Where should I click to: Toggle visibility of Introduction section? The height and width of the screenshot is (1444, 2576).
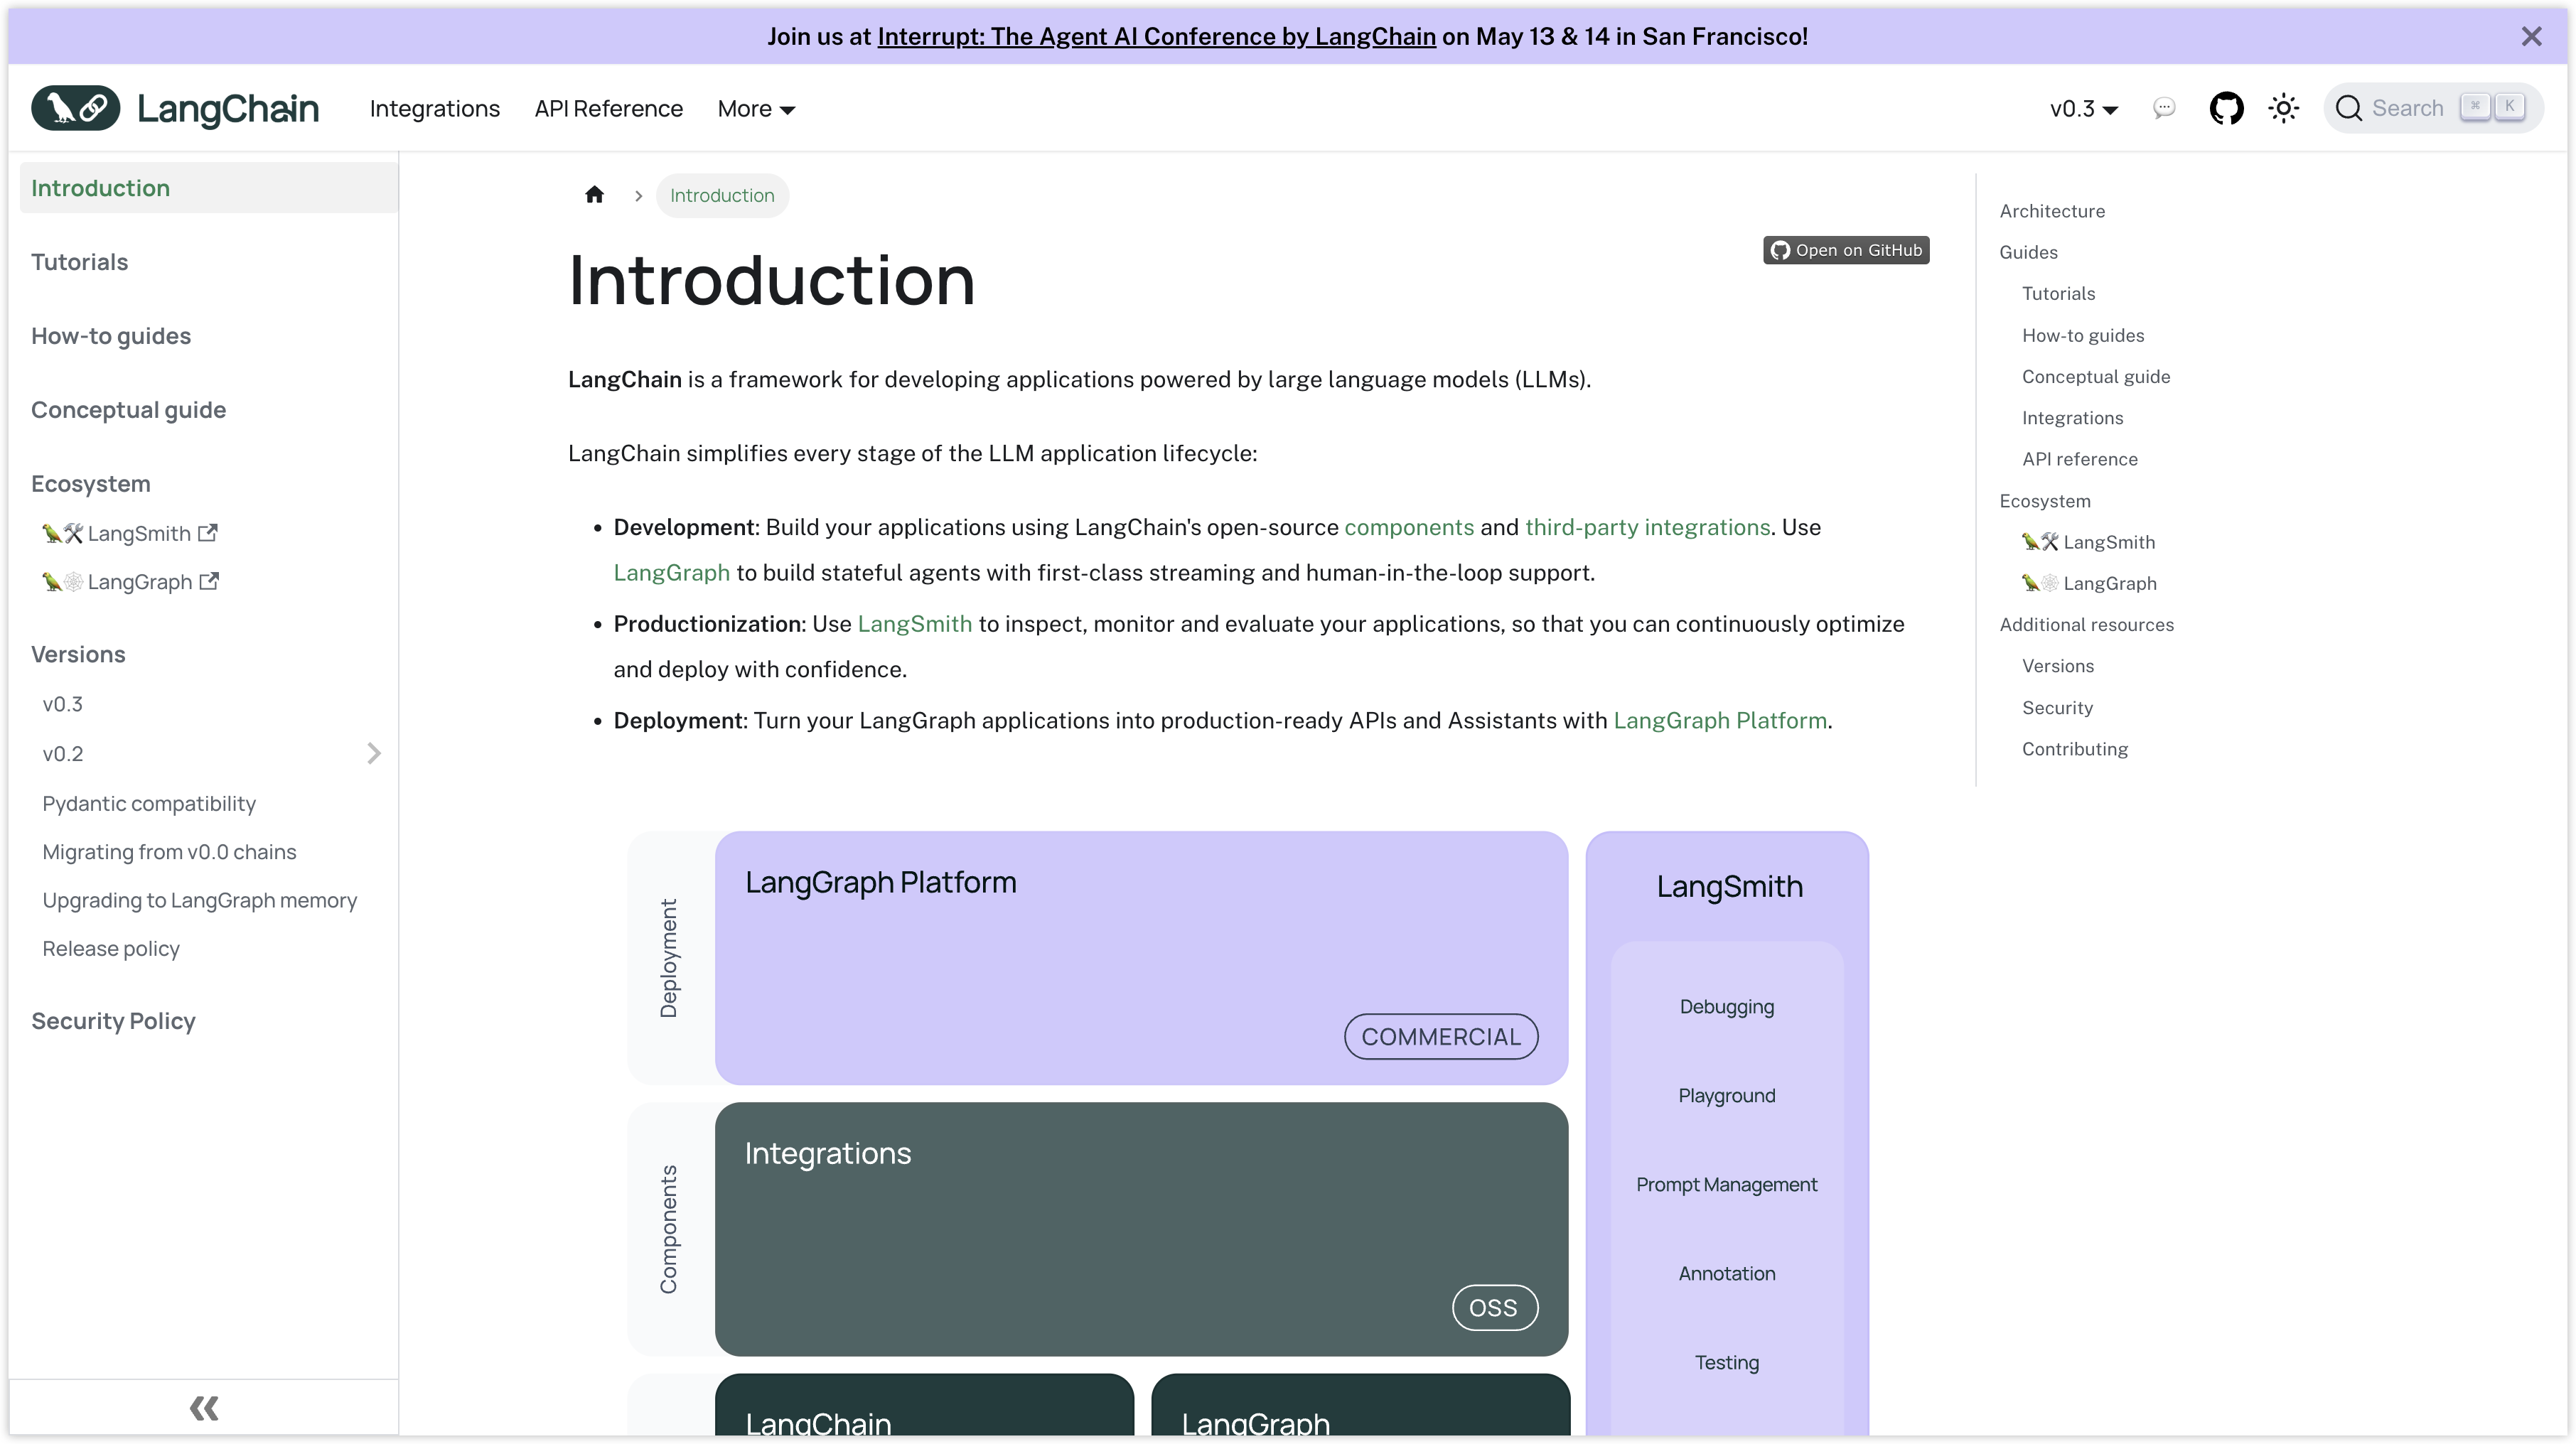pos(101,188)
